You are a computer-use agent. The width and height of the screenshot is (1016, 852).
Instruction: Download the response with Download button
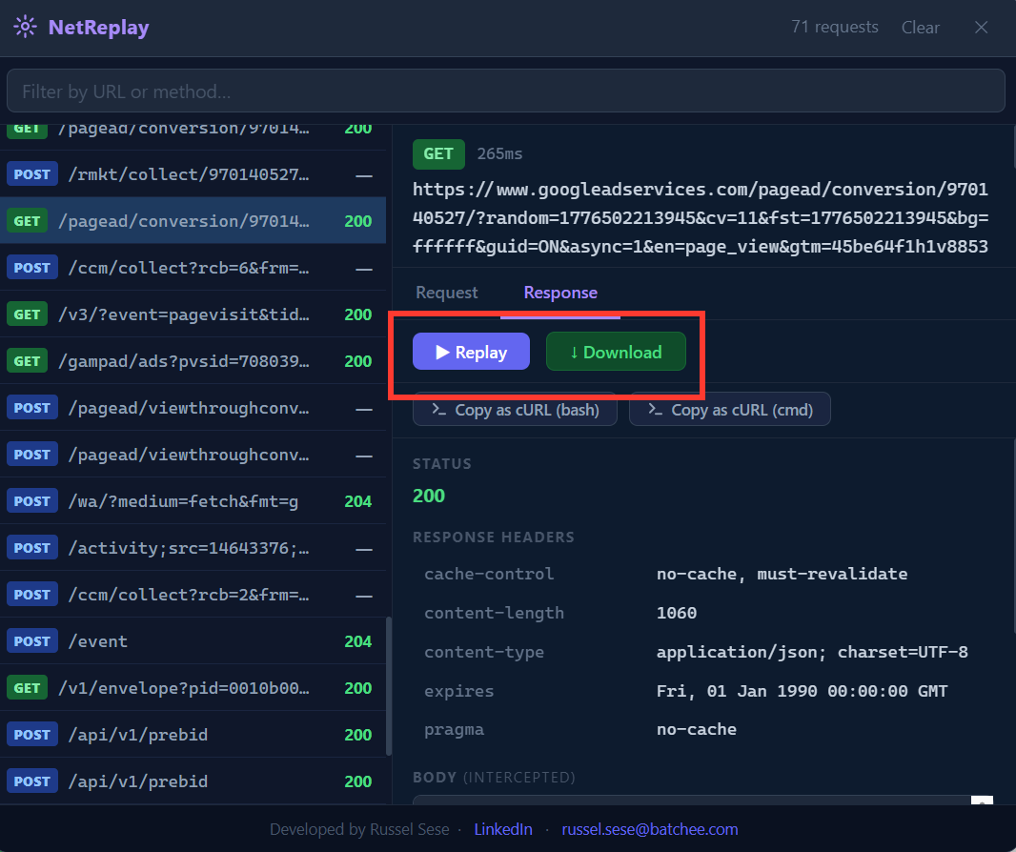616,352
